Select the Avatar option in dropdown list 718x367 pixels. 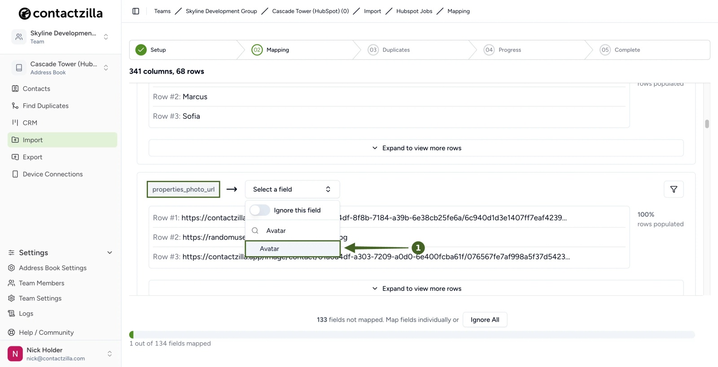[x=293, y=249]
